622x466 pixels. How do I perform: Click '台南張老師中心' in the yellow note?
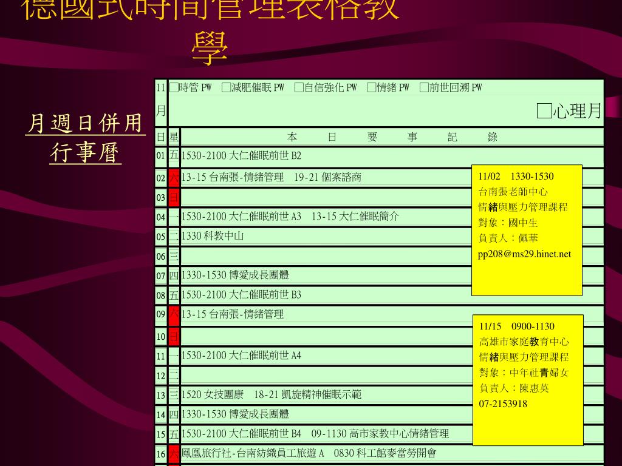click(x=513, y=192)
